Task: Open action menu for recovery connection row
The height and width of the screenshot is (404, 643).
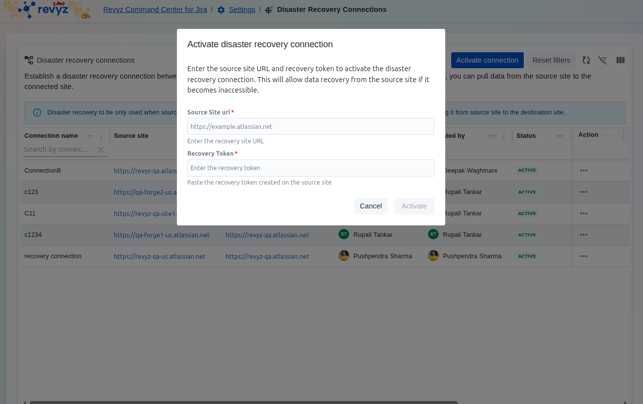Action: [x=583, y=256]
